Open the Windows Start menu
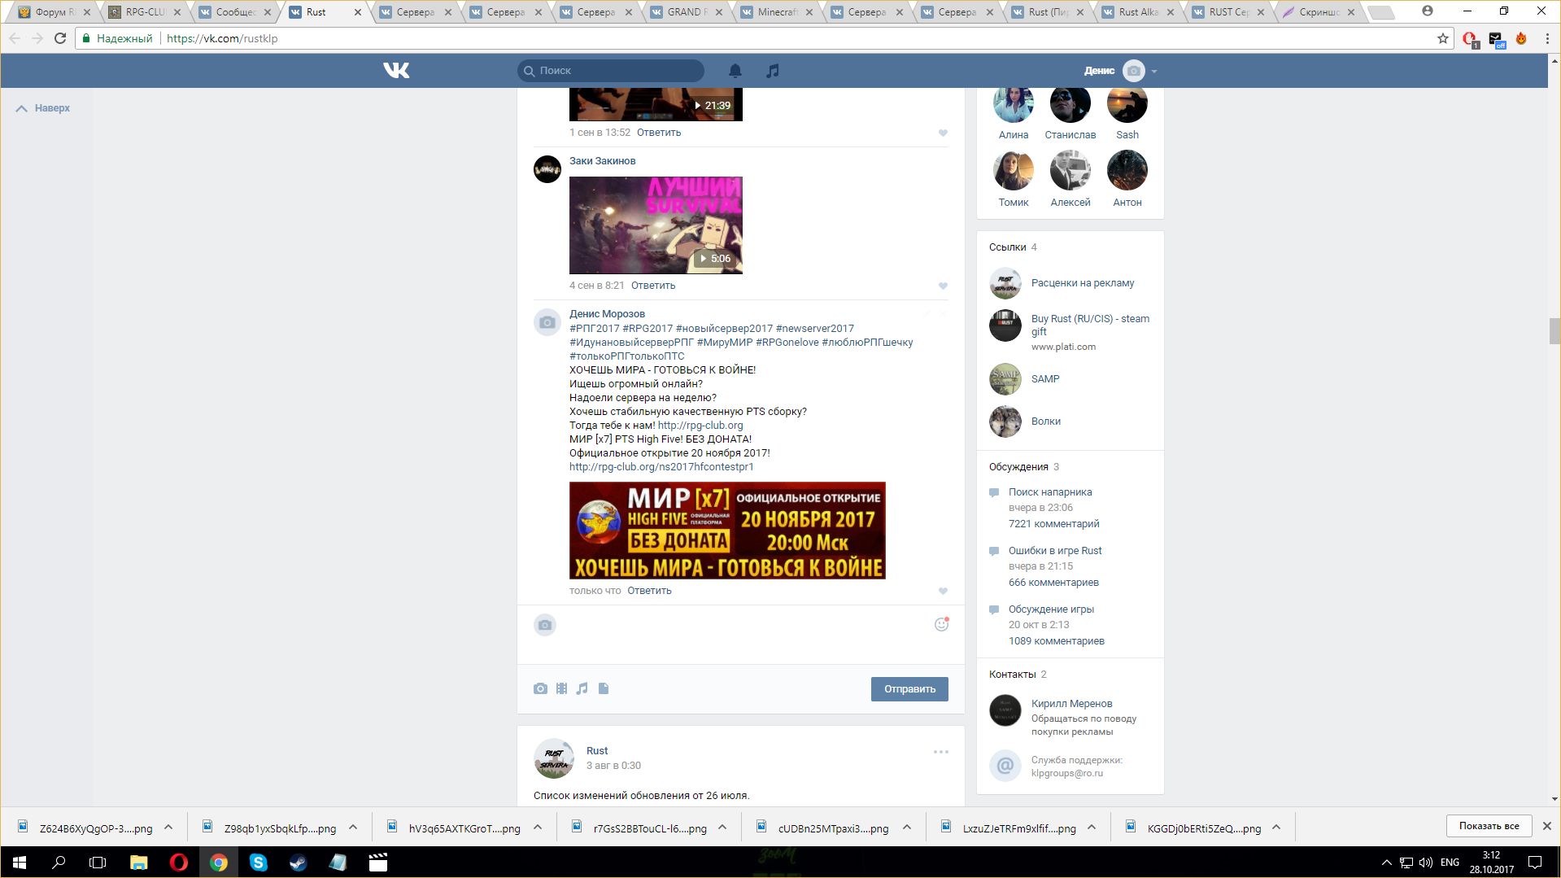 20,863
